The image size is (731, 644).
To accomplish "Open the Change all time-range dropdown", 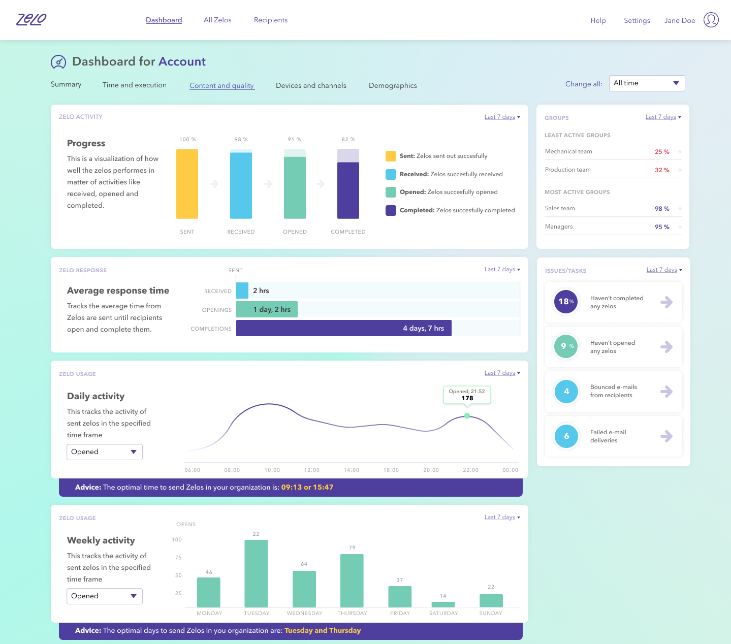I will 647,83.
